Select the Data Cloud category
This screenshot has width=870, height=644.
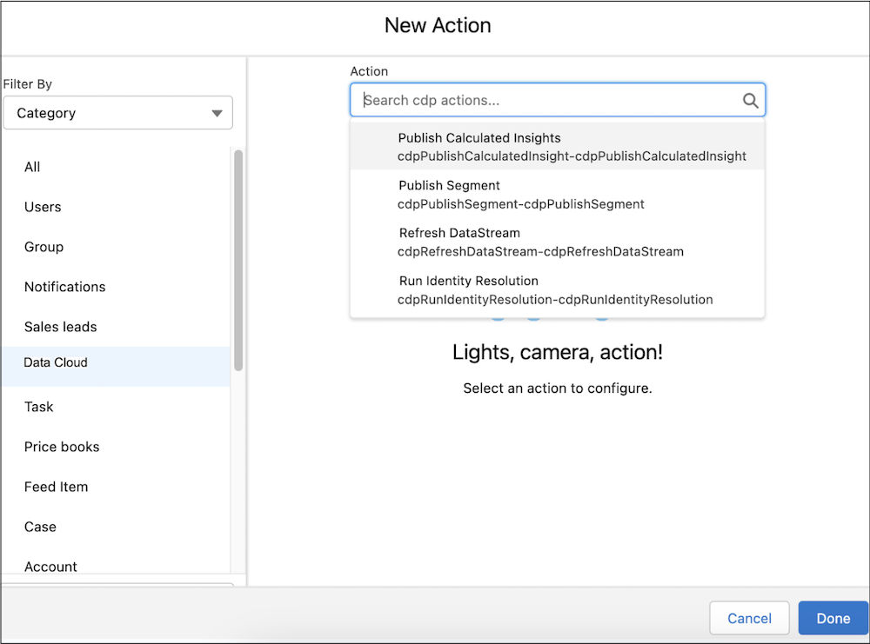tap(116, 367)
